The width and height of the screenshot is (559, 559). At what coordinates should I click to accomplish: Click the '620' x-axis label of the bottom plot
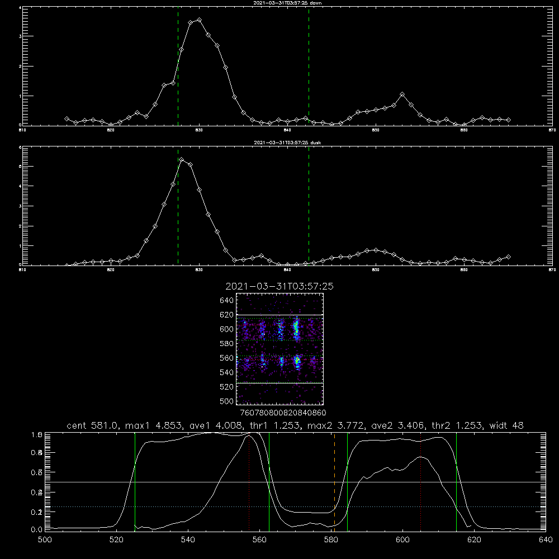point(474,540)
